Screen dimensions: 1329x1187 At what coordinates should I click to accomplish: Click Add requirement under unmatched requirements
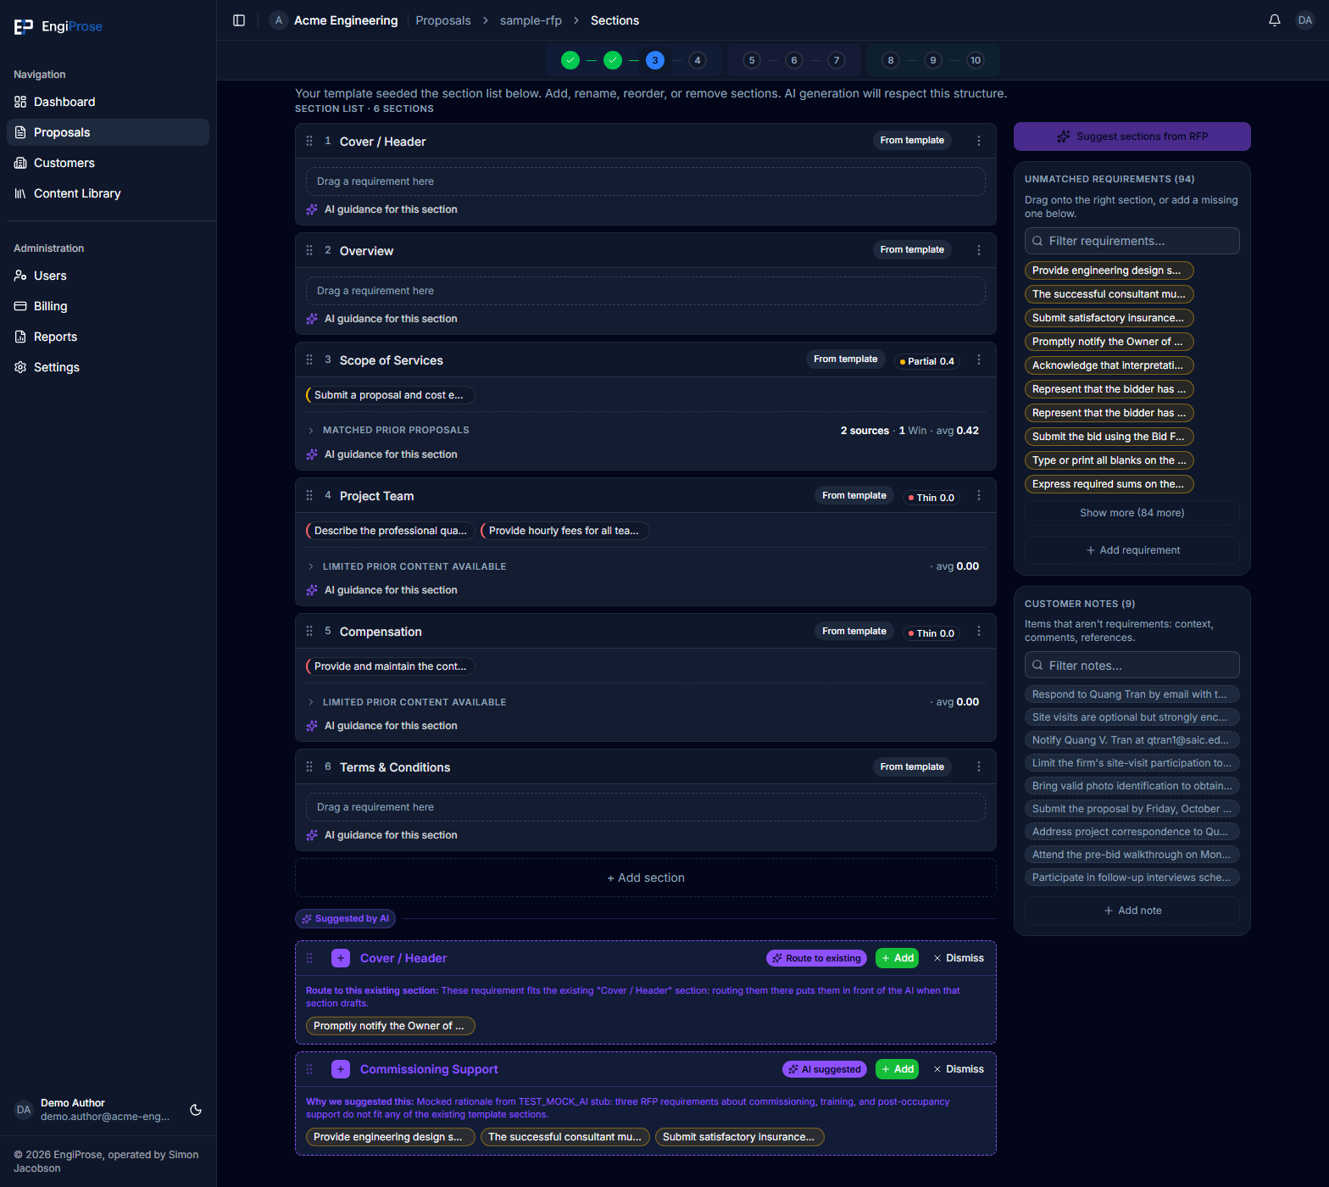pyautogui.click(x=1132, y=550)
